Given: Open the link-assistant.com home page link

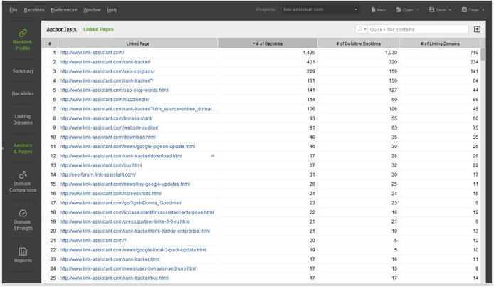Looking at the screenshot, I should click(x=92, y=53).
